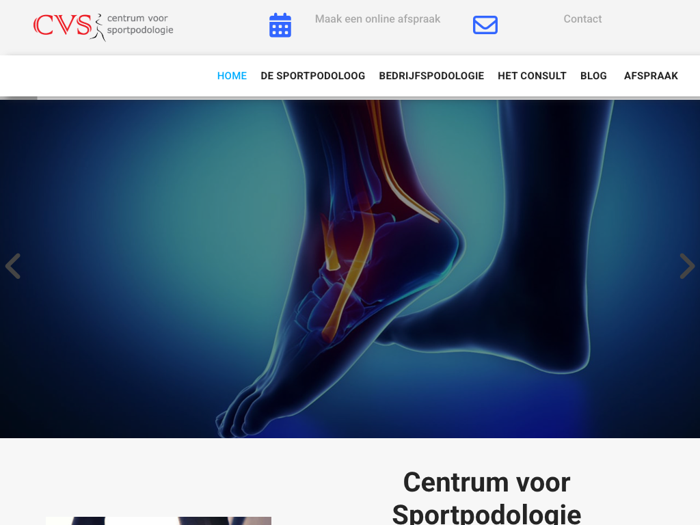Click the 'Centrum voor Sportpodologie' heading
Image resolution: width=700 pixels, height=525 pixels.
point(487,498)
